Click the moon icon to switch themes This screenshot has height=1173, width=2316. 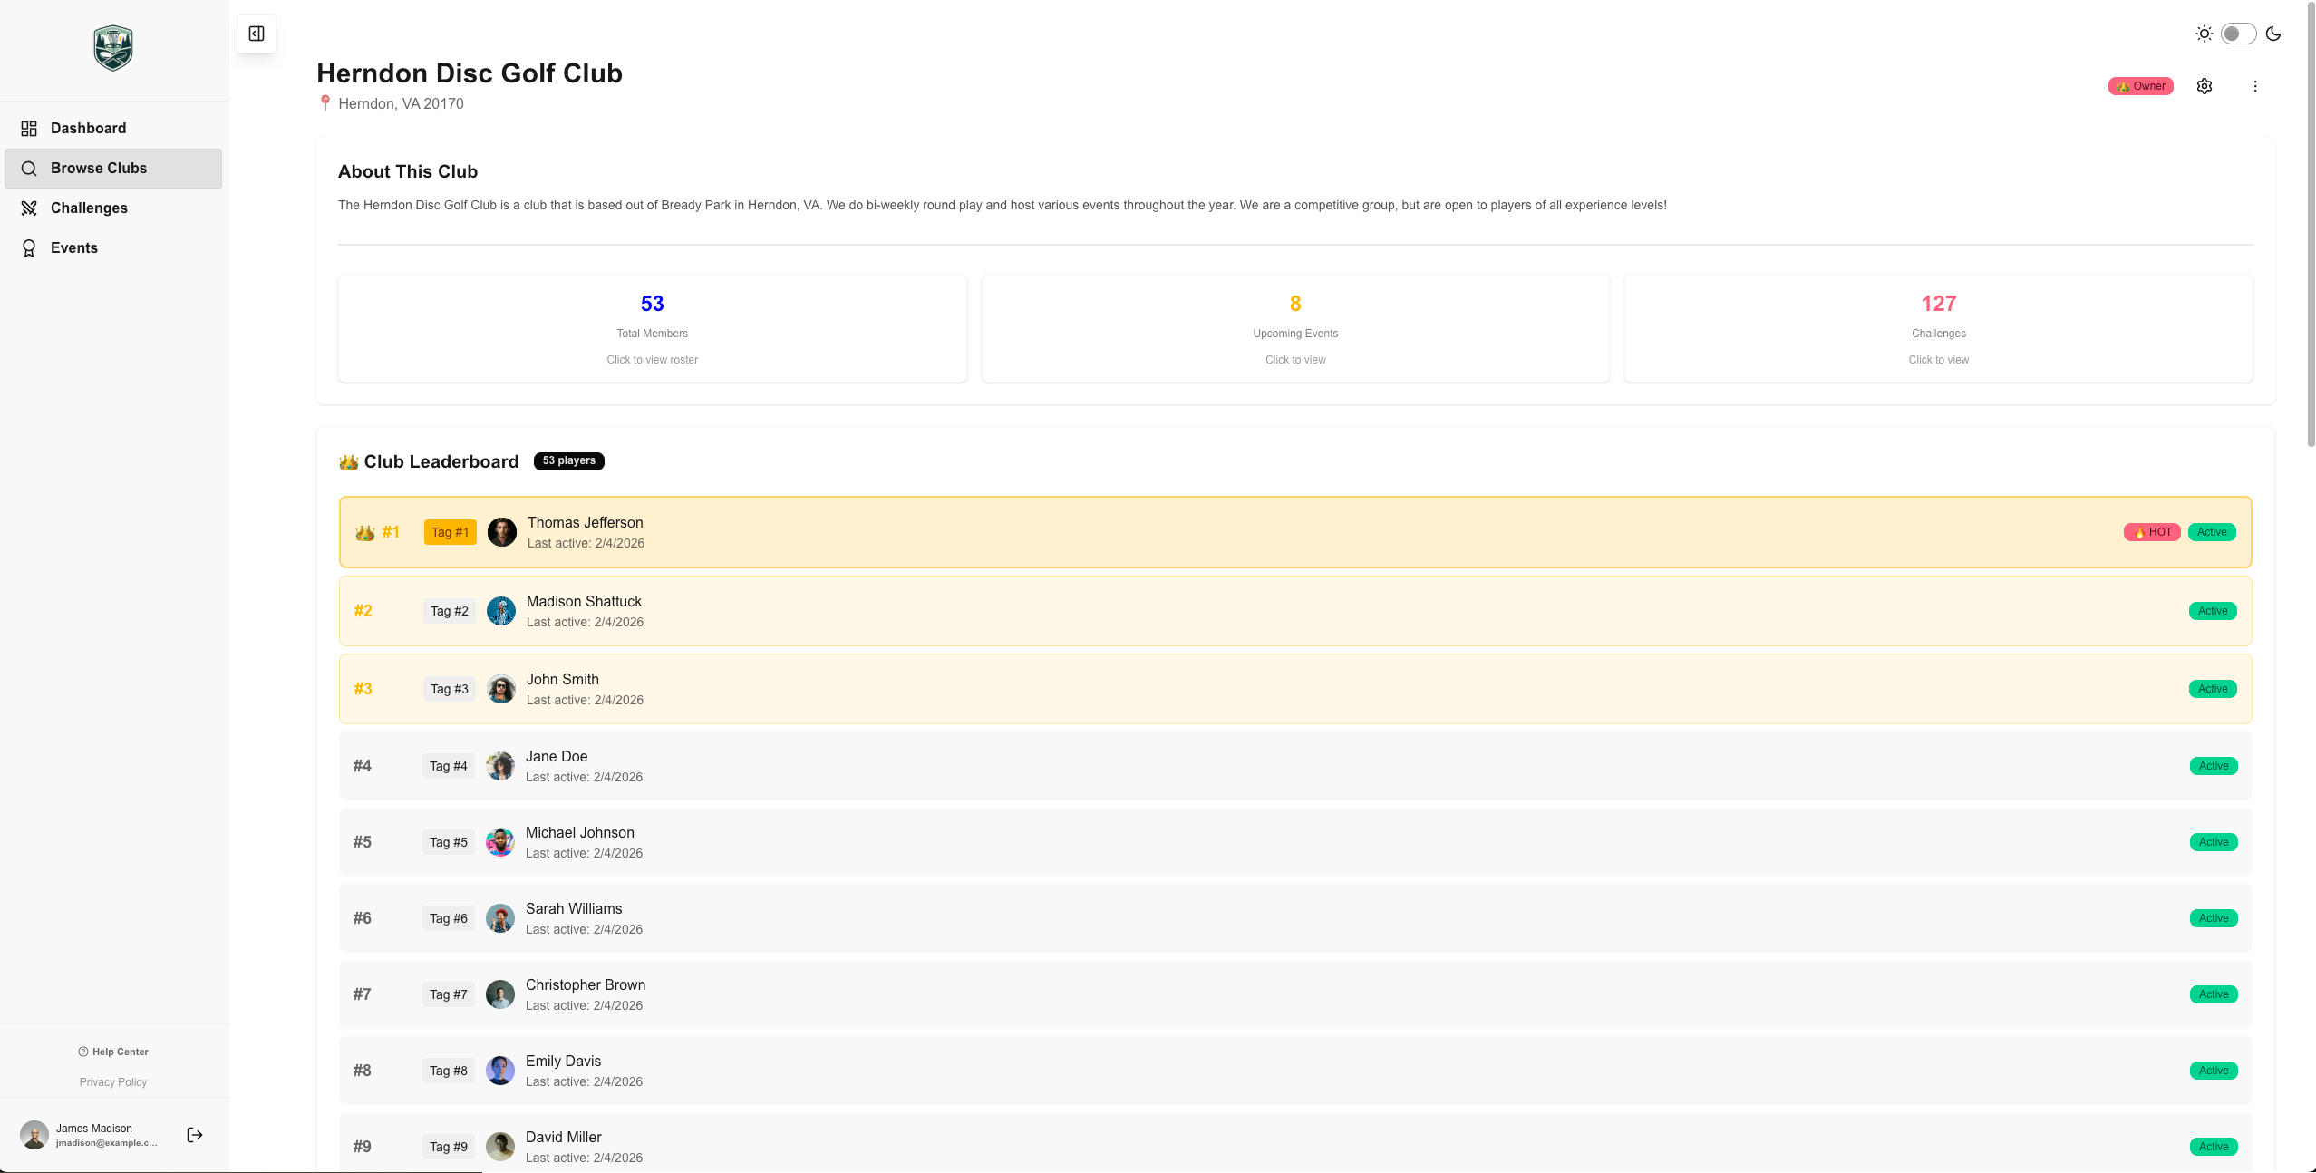pos(2272,33)
